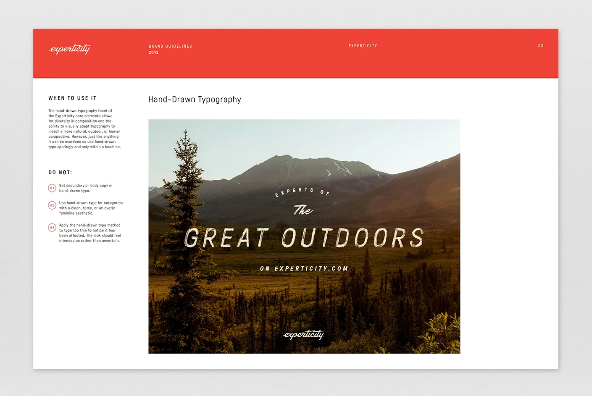Click the circled '03' number icon
Viewport: 592px width, 396px height.
coord(52,228)
